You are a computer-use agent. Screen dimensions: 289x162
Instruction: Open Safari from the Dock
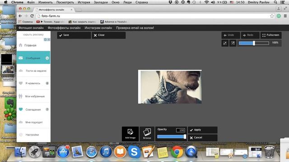pyautogui.click(x=92, y=152)
